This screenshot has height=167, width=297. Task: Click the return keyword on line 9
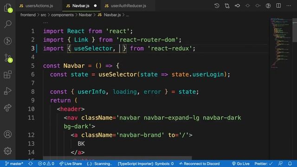60,100
